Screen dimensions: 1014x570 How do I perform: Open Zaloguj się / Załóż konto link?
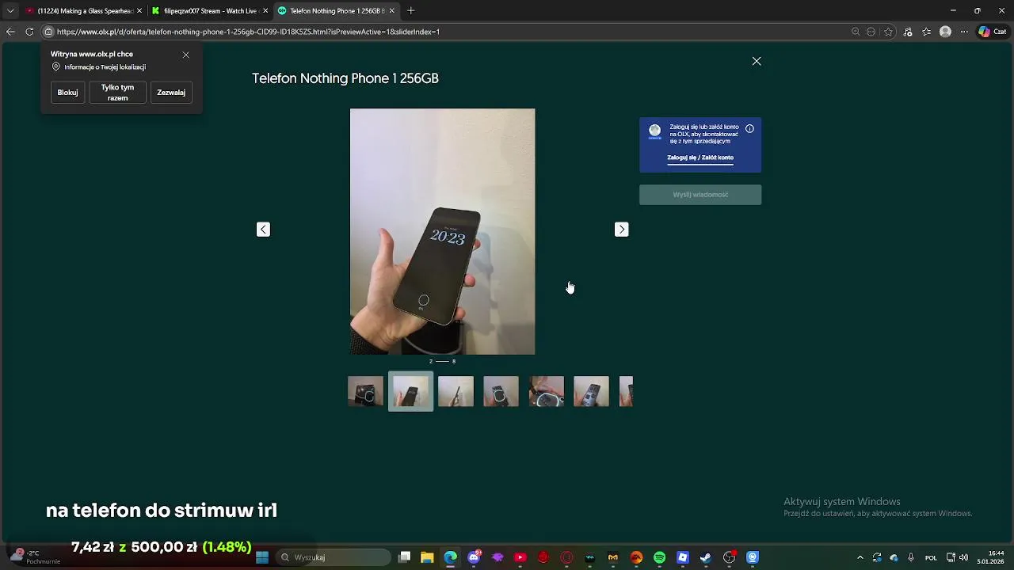pyautogui.click(x=700, y=158)
